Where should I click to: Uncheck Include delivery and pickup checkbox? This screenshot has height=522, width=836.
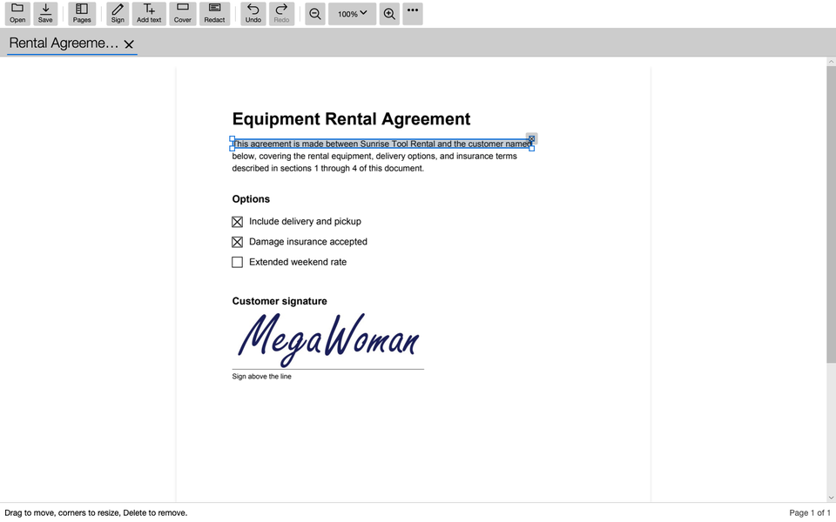[x=237, y=222]
